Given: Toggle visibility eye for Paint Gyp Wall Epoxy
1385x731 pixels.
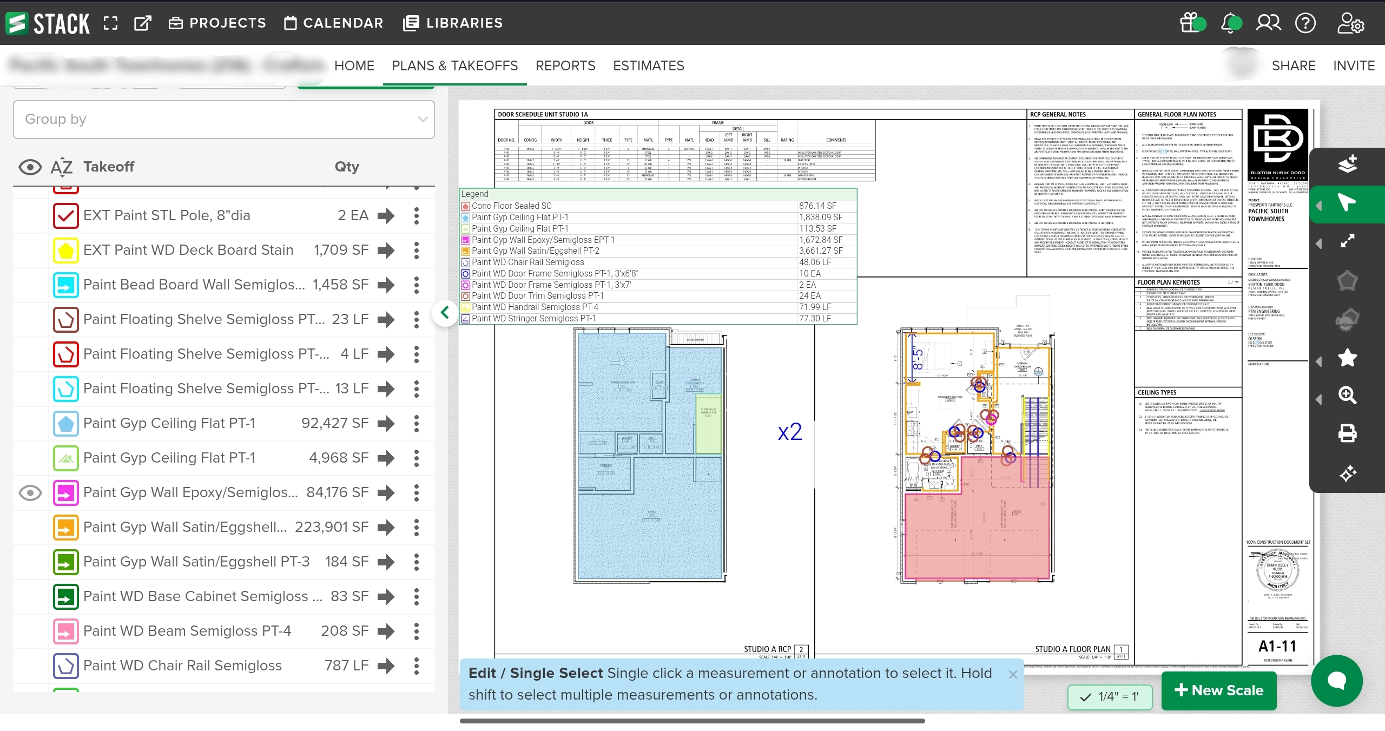Looking at the screenshot, I should coord(30,492).
